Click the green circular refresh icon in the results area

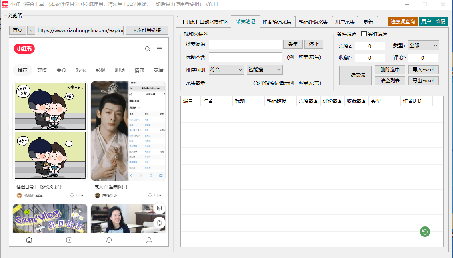tap(425, 232)
